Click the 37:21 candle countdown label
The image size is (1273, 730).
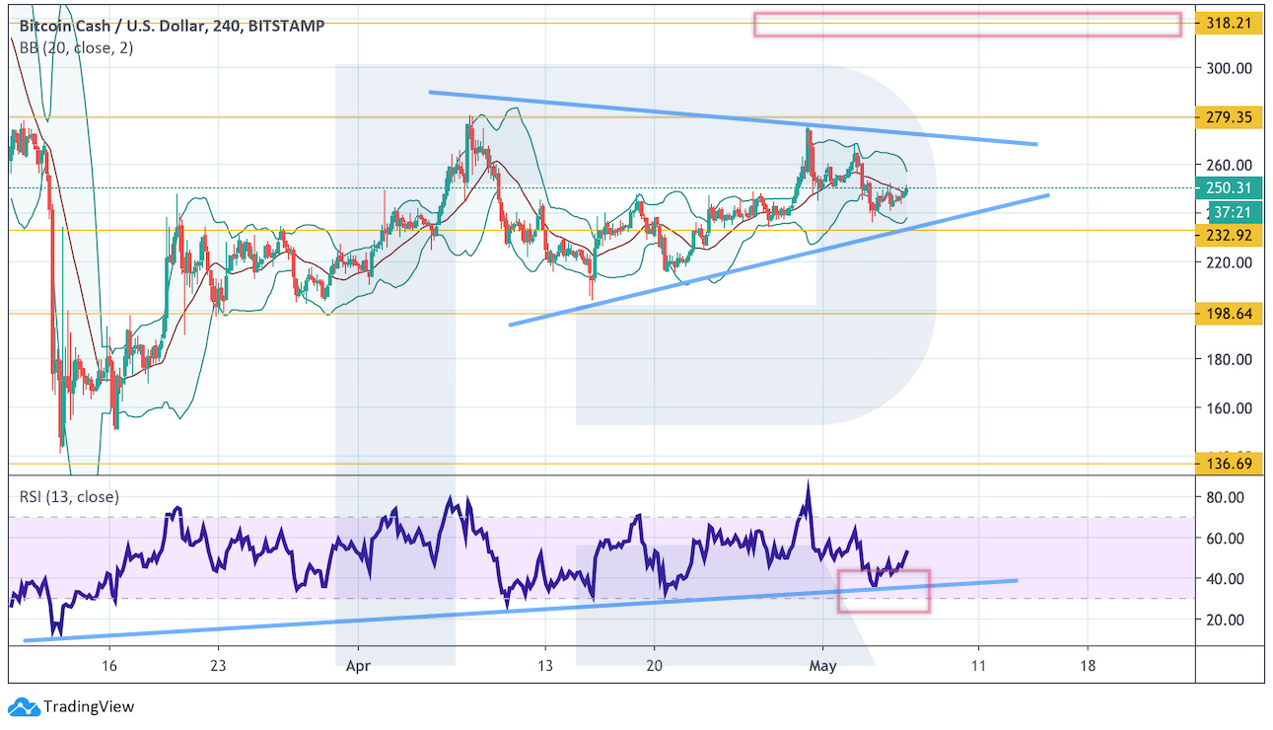coord(1229,211)
